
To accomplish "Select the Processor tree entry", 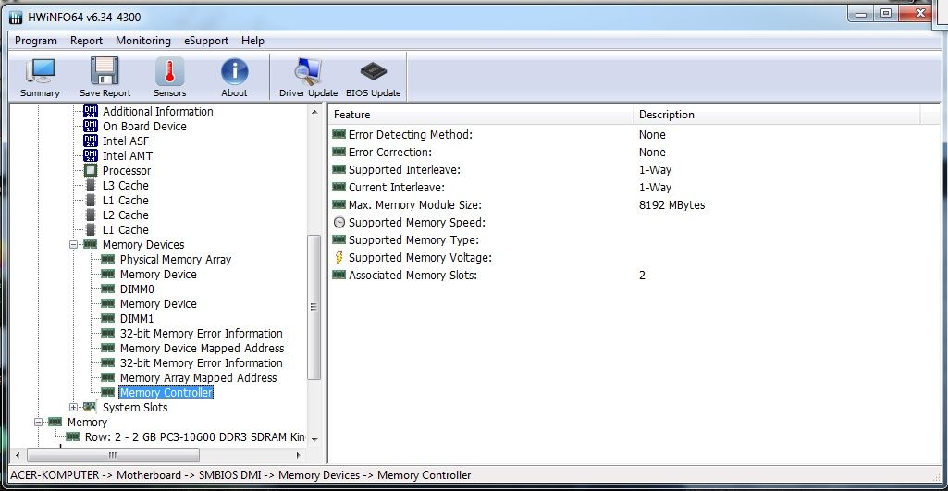I will [127, 170].
